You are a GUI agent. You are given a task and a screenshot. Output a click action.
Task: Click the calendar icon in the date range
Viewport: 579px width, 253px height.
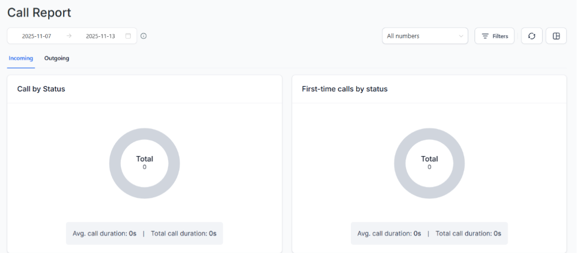coord(128,36)
